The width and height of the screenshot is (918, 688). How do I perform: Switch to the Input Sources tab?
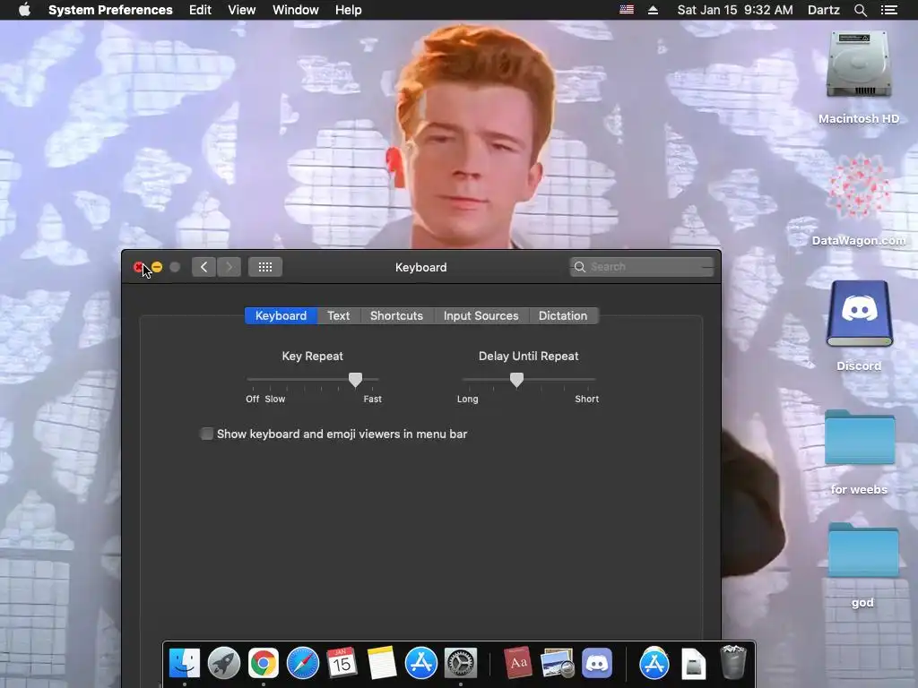[x=481, y=315]
